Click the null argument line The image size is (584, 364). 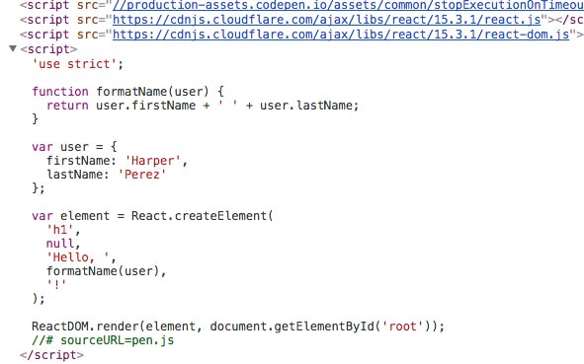point(63,244)
